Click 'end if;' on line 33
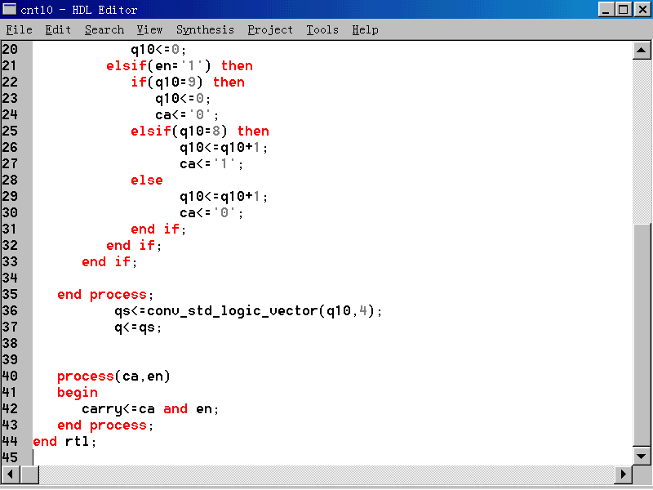The image size is (653, 490). tap(109, 262)
